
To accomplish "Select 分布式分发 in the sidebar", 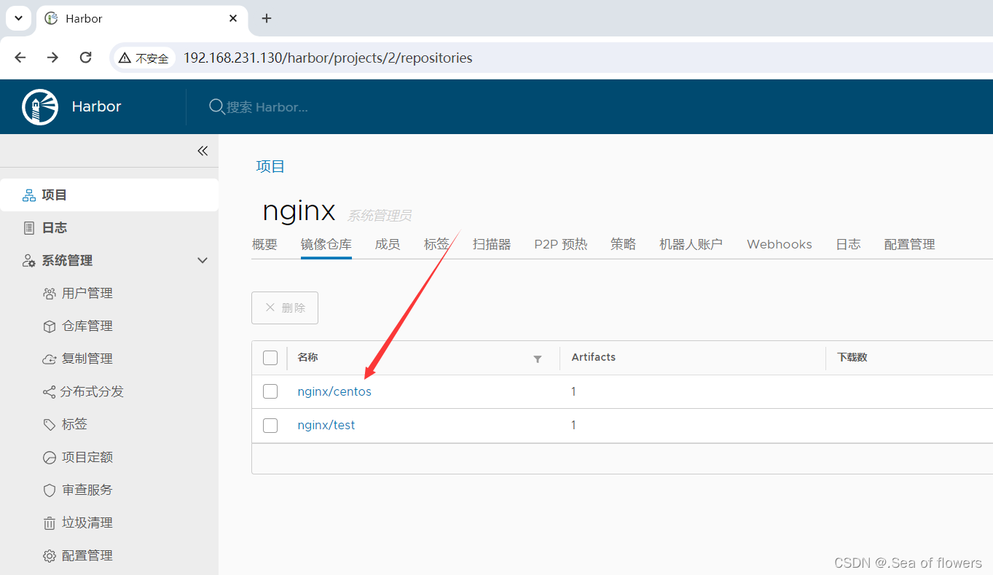I will coord(92,392).
